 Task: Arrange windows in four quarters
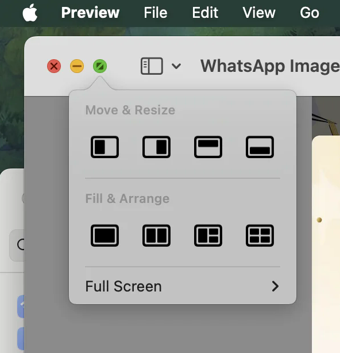point(260,236)
